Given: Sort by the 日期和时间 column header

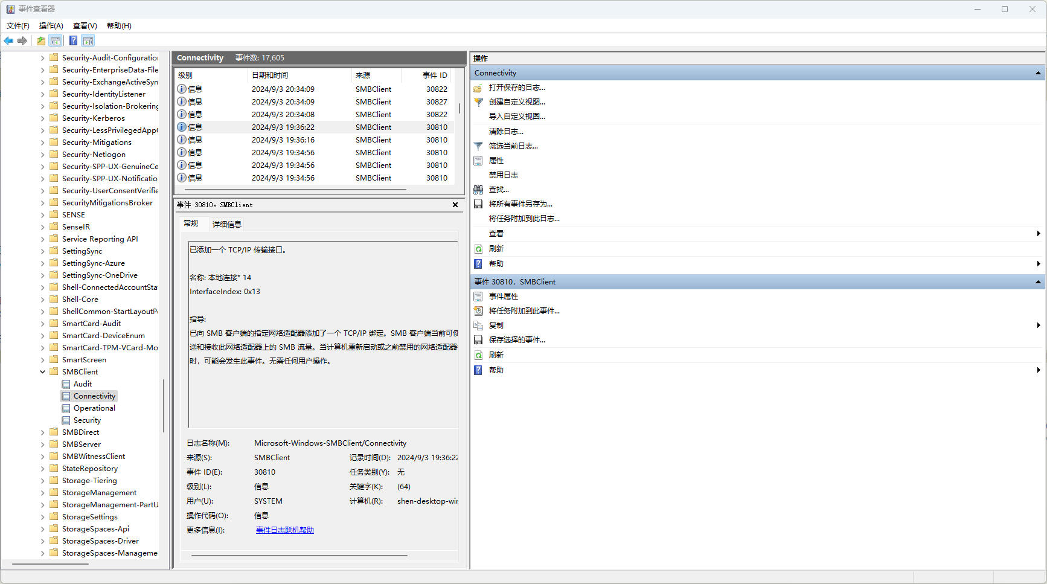Looking at the screenshot, I should click(x=299, y=75).
